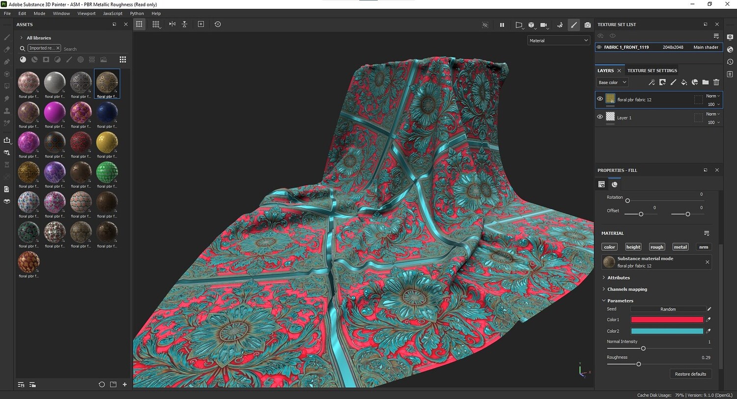Add a folder in the Layers panel

(x=706, y=82)
